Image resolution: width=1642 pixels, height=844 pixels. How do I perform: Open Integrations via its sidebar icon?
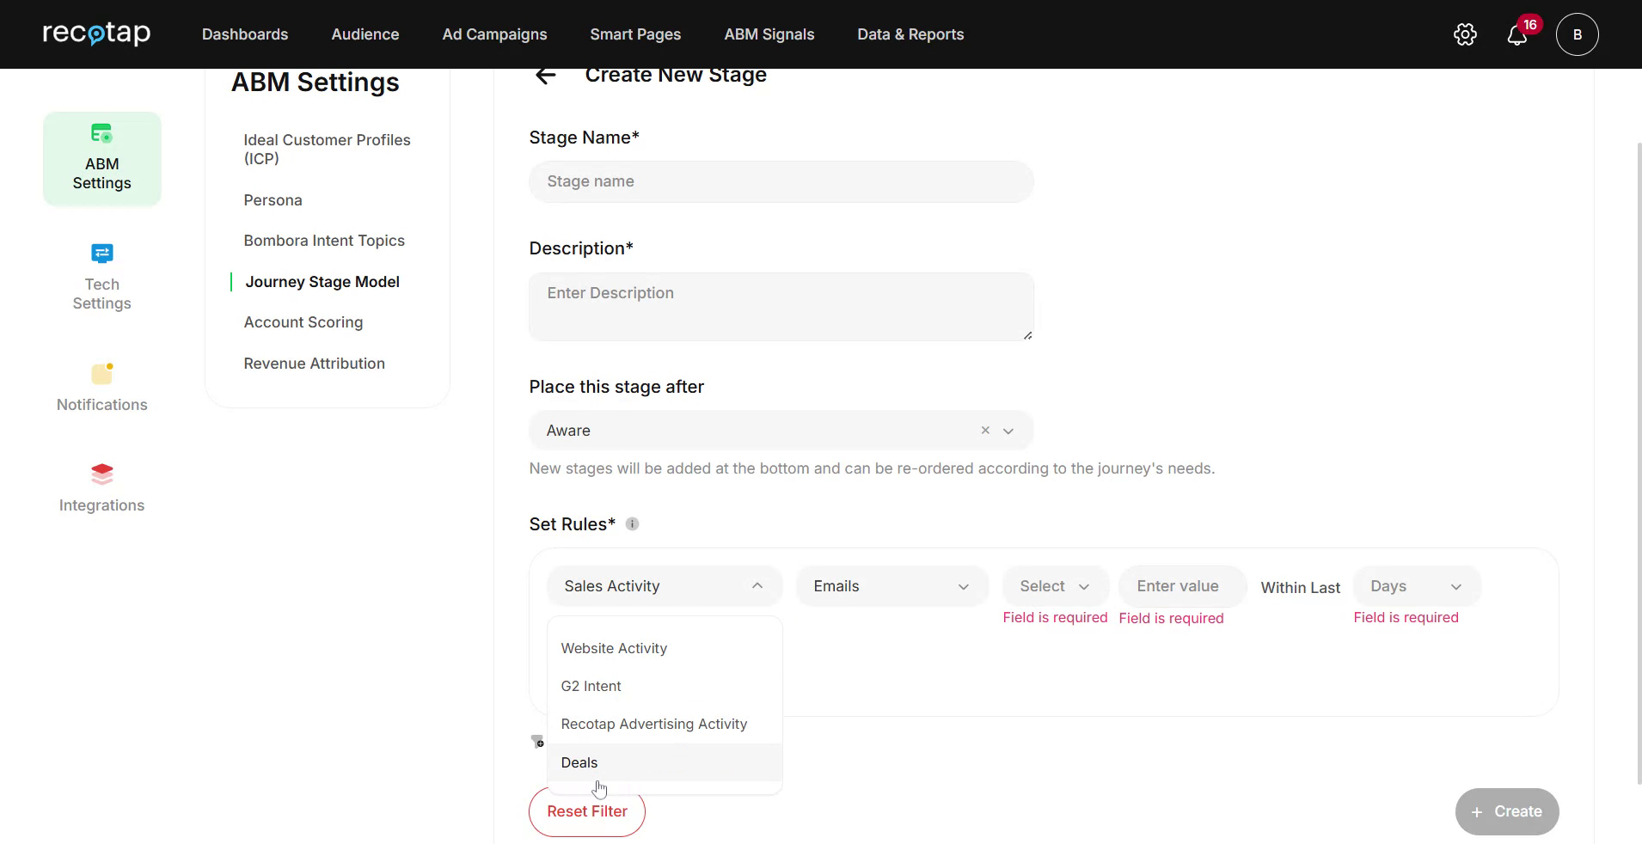pos(101,486)
